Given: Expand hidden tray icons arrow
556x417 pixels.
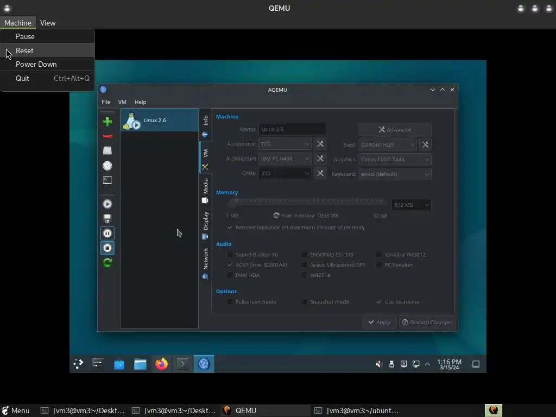Looking at the screenshot, I should tap(428, 364).
